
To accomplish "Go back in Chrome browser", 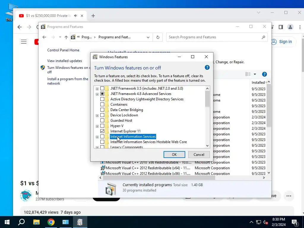I will [20, 27].
